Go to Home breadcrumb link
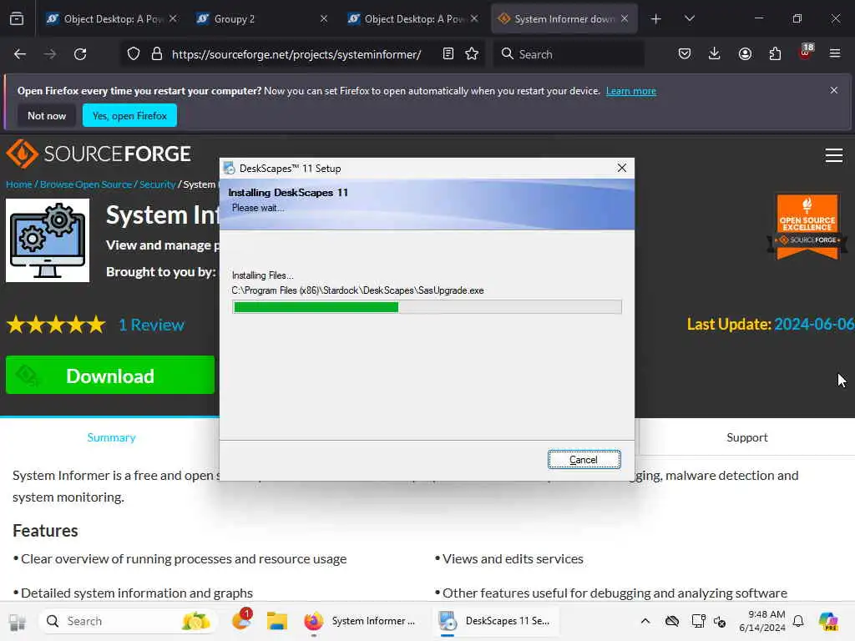Viewport: 855px width, 641px height. (18, 184)
